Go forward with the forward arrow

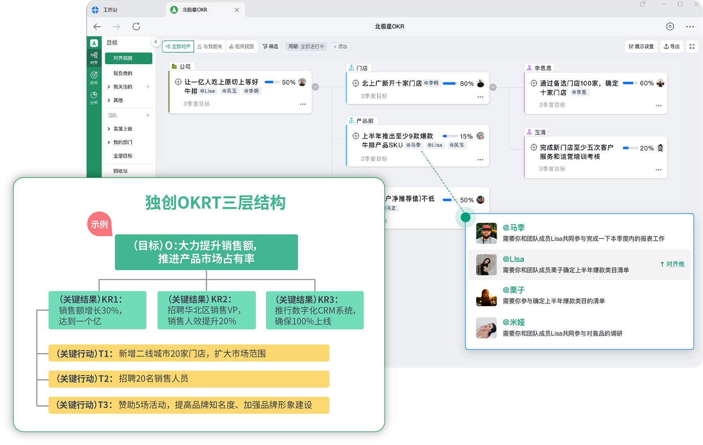(116, 27)
